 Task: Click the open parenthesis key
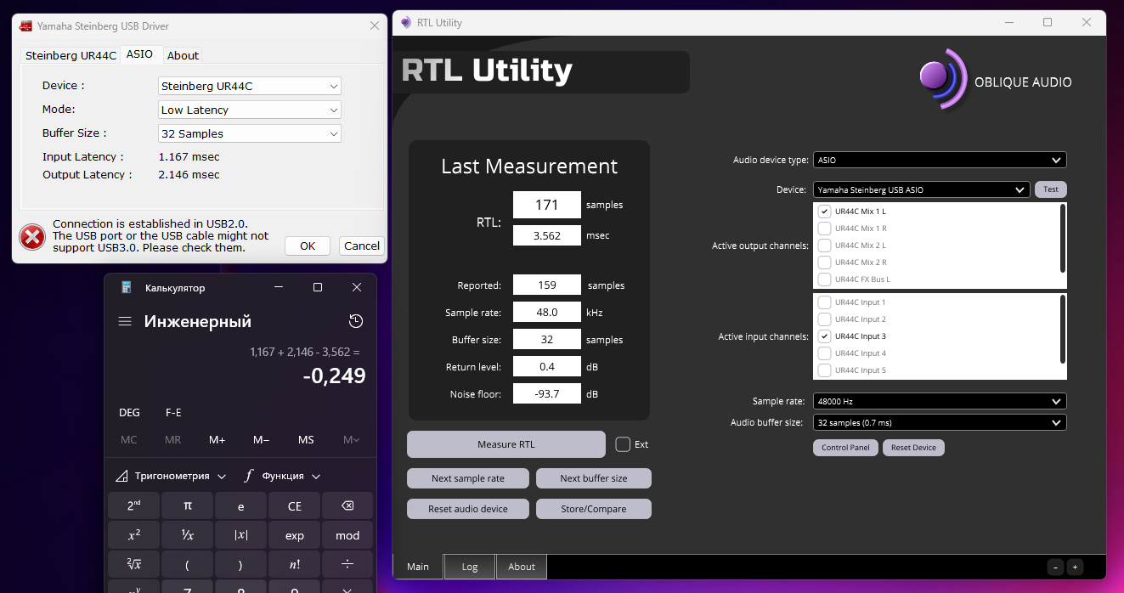click(188, 564)
